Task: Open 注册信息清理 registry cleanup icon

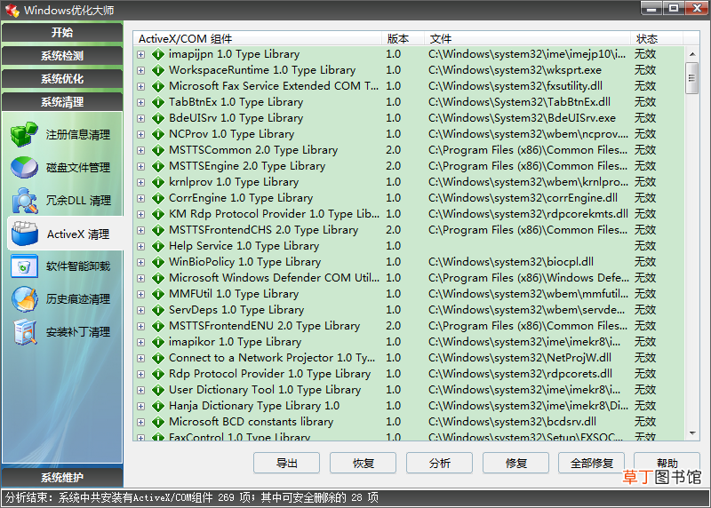Action: pyautogui.click(x=25, y=134)
